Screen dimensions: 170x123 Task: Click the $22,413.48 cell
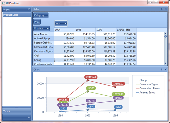pos(85,47)
